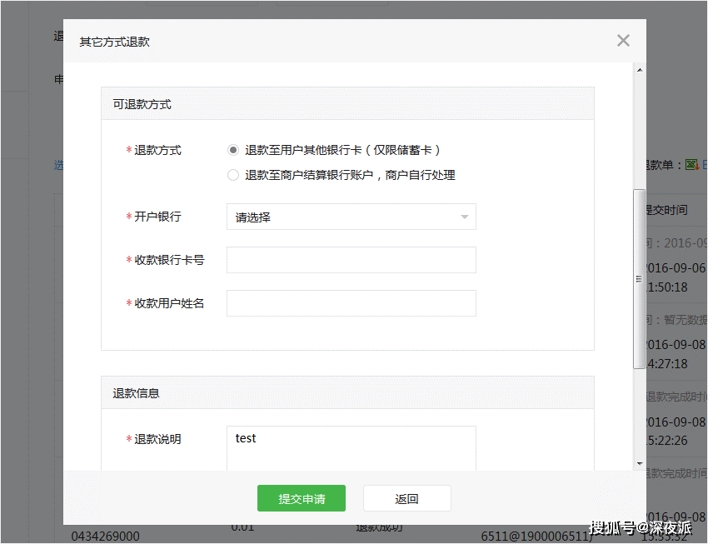Screen dimensions: 708x544
Task: Click the 开户银行 dropdown arrow
Action: [464, 217]
